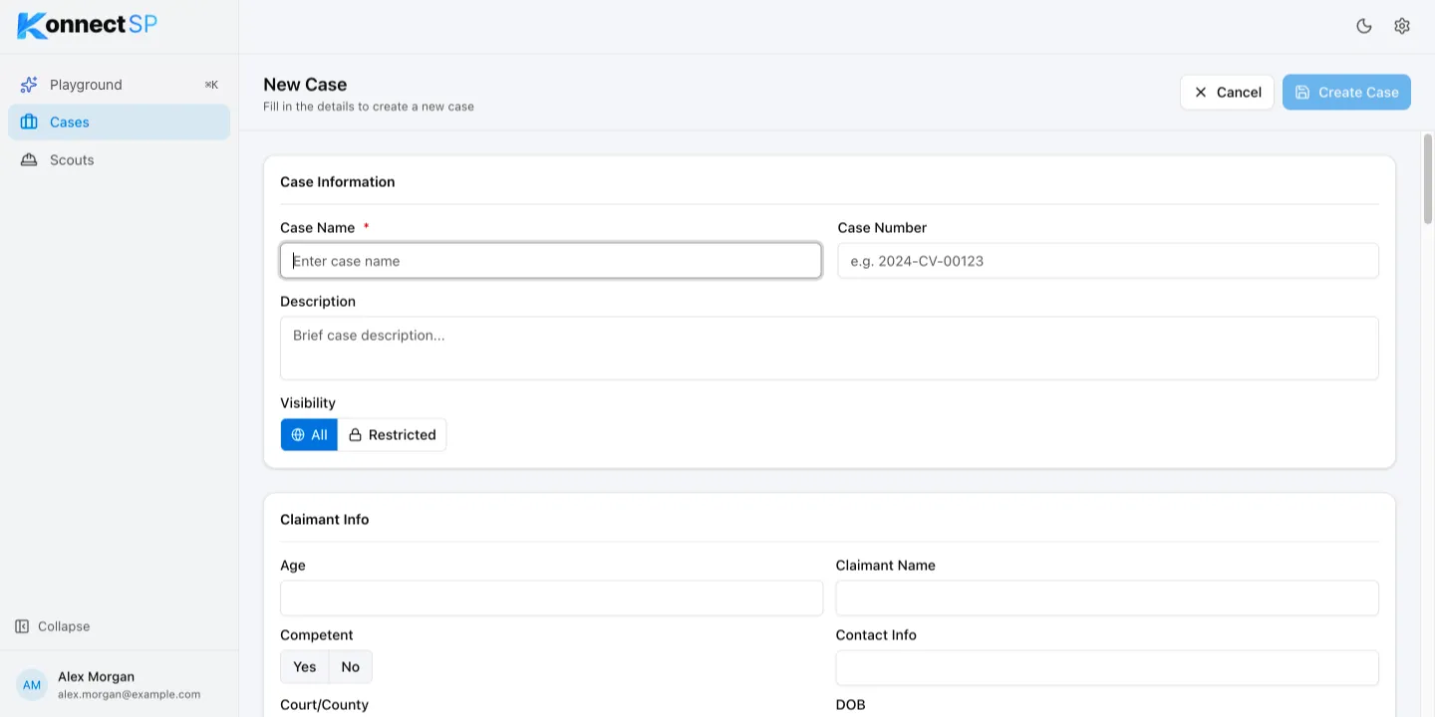Image resolution: width=1435 pixels, height=717 pixels.
Task: Select No for Competent
Action: pos(351,667)
